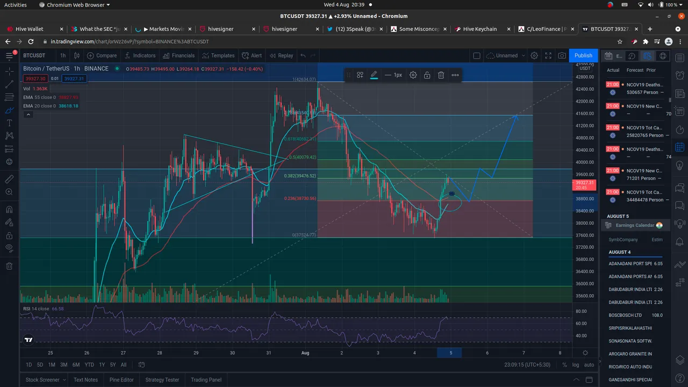The height and width of the screenshot is (387, 688).
Task: Select the crosshair cursor tool
Action: 9,71
